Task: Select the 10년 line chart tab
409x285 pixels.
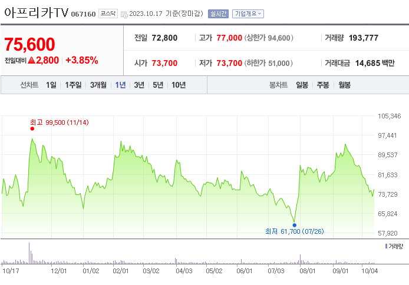Action: (x=179, y=85)
